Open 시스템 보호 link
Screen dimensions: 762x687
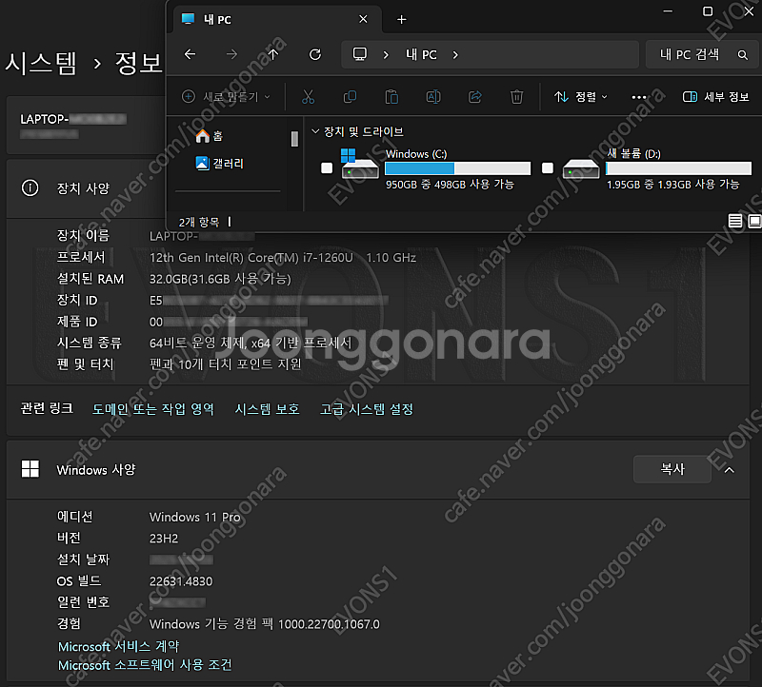[268, 409]
